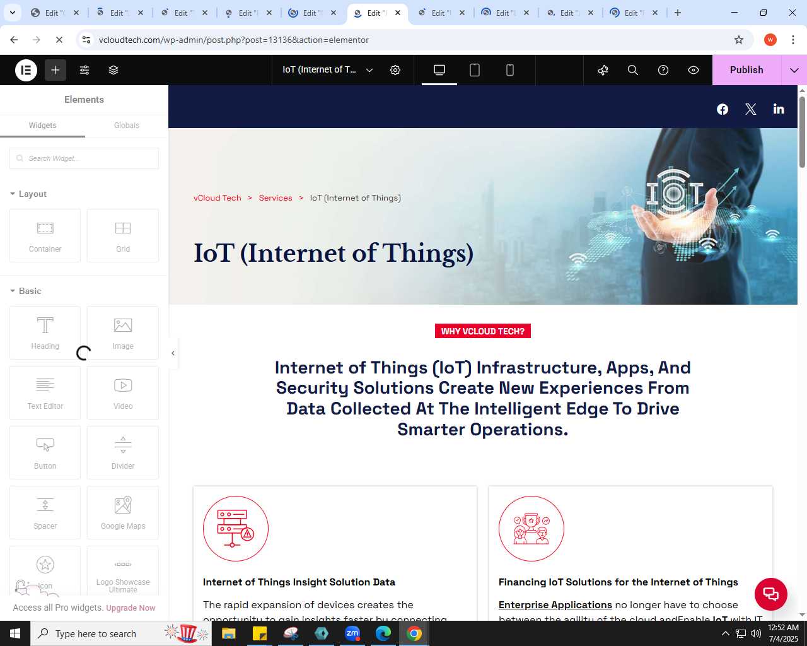Open the Help question mark icon
The image size is (807, 646).
click(663, 70)
